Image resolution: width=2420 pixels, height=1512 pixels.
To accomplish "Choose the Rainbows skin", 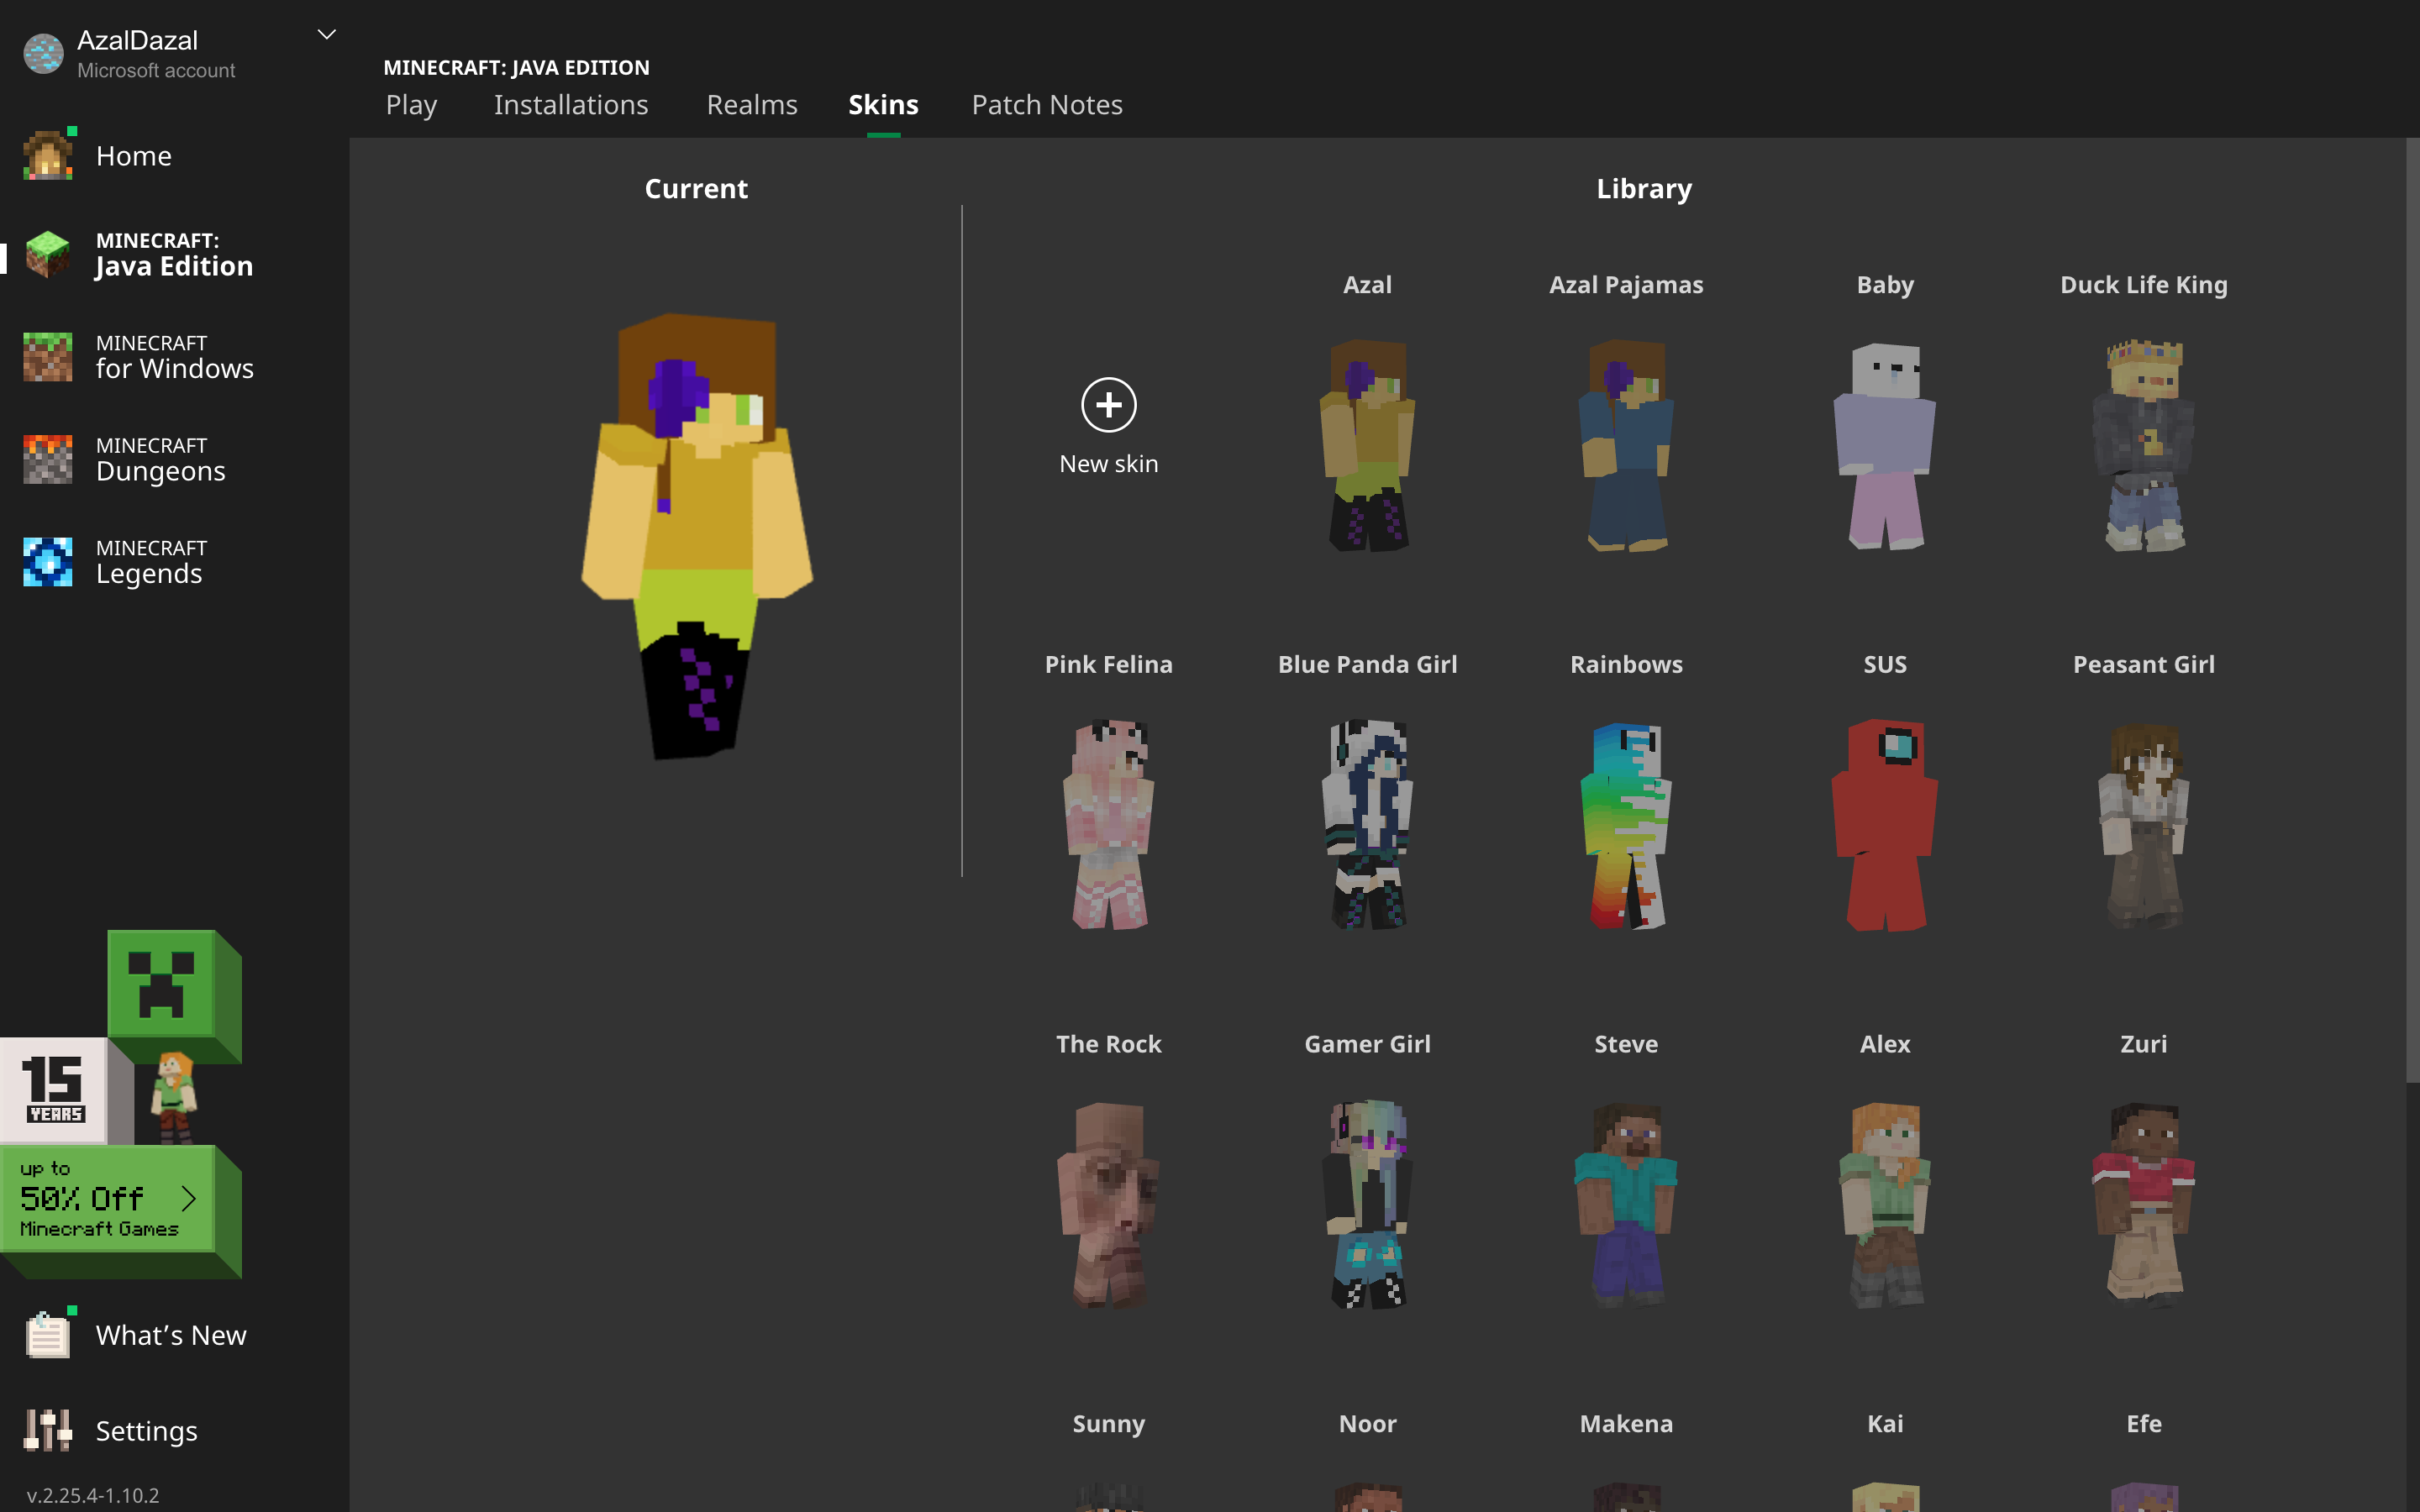I will [1626, 825].
